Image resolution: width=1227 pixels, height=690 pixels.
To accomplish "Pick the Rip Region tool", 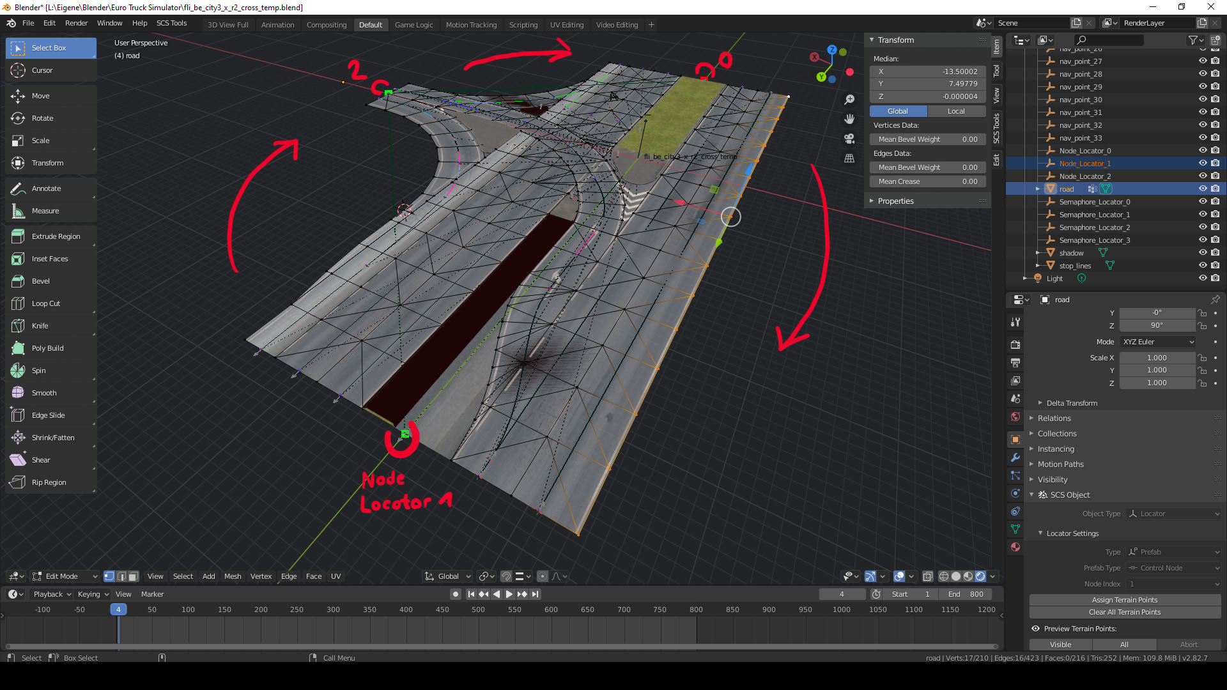I will click(x=51, y=482).
